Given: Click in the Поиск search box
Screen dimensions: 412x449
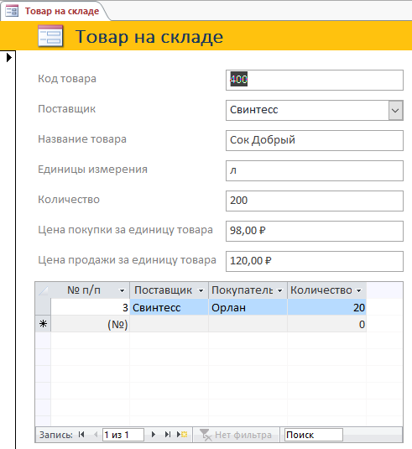Looking at the screenshot, I should [314, 435].
